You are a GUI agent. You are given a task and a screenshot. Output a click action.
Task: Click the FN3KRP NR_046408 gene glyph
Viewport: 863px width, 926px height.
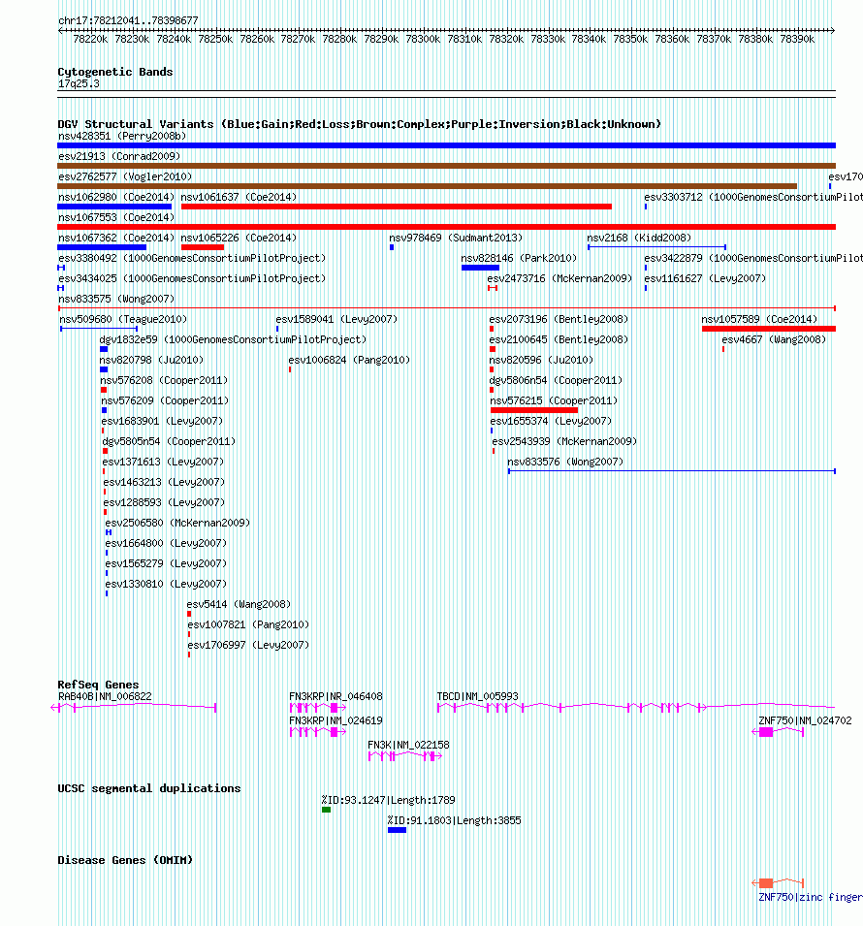[318, 708]
